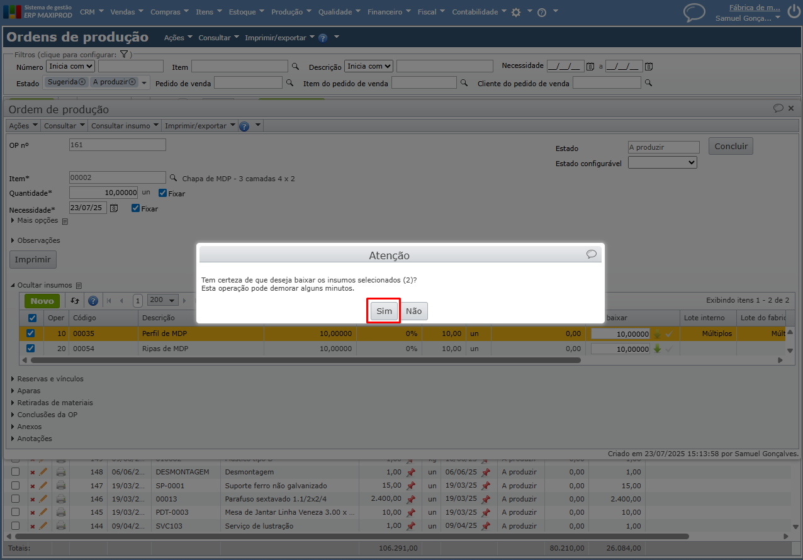Screen dimensions: 803x560
Task: Open the Produção menu
Action: point(291,12)
